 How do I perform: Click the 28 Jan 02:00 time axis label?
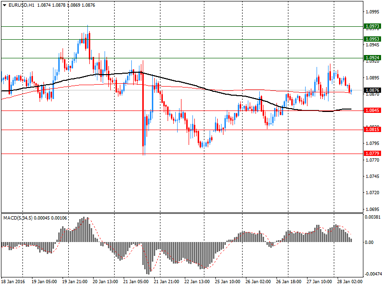350,281
